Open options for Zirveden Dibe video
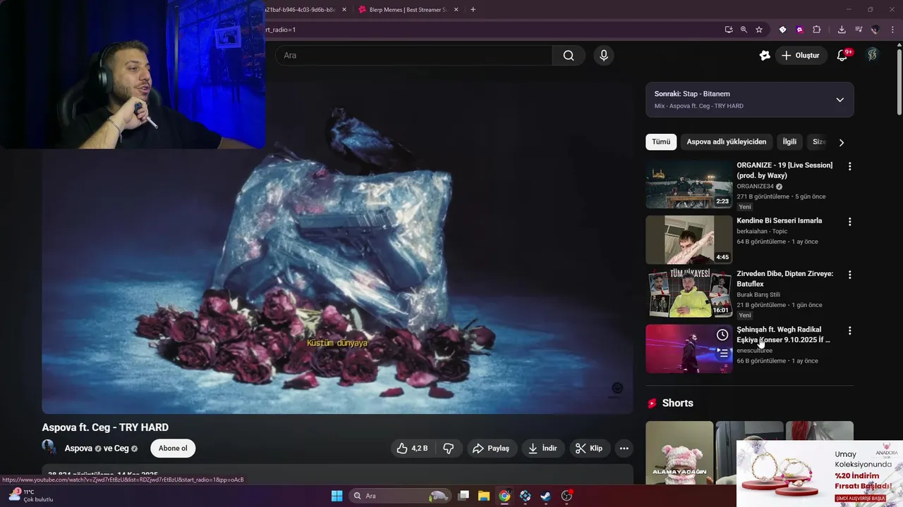 (849, 275)
